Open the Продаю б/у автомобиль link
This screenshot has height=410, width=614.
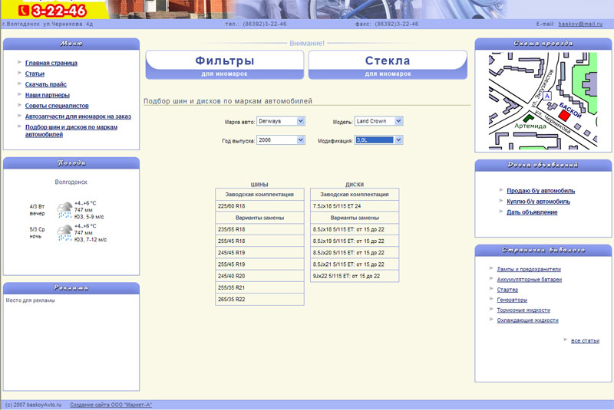(x=540, y=191)
